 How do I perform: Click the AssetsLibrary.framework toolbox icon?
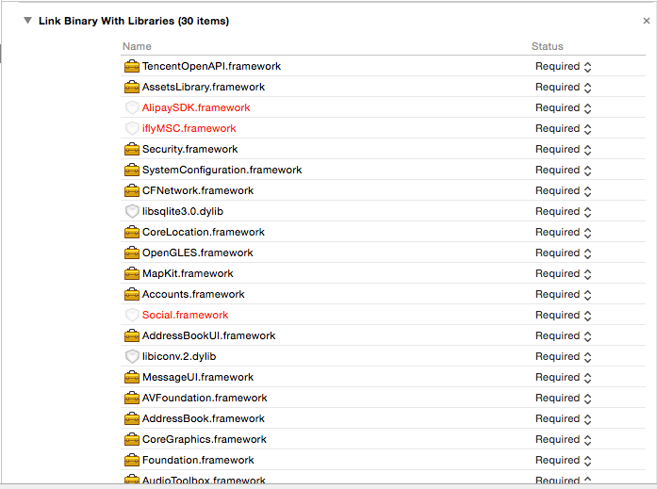[x=132, y=87]
